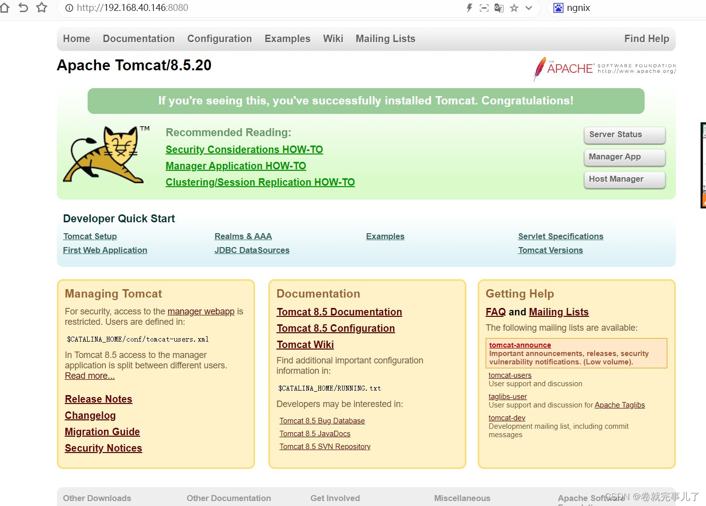
Task: Expand the address bar dropdown chevron
Action: point(529,8)
